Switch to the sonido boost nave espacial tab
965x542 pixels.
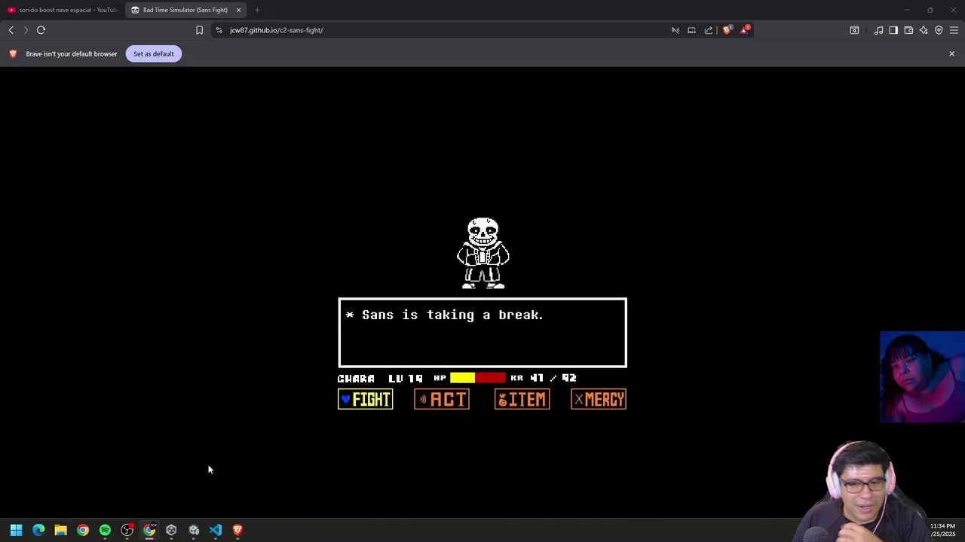(x=62, y=10)
